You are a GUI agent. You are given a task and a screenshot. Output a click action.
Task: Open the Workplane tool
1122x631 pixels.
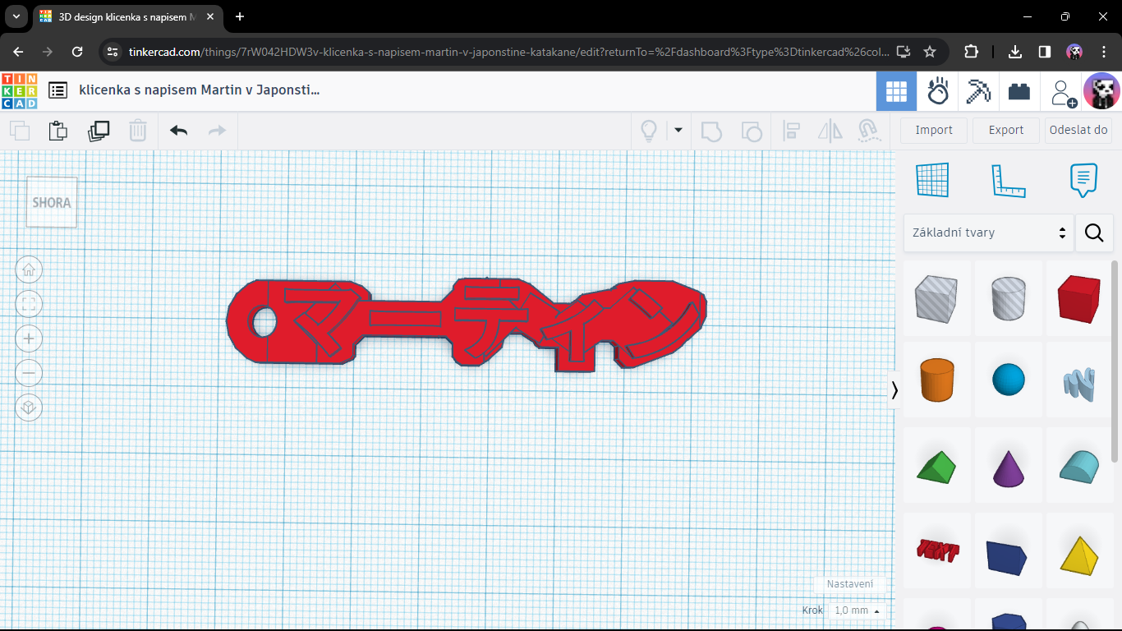click(x=932, y=180)
